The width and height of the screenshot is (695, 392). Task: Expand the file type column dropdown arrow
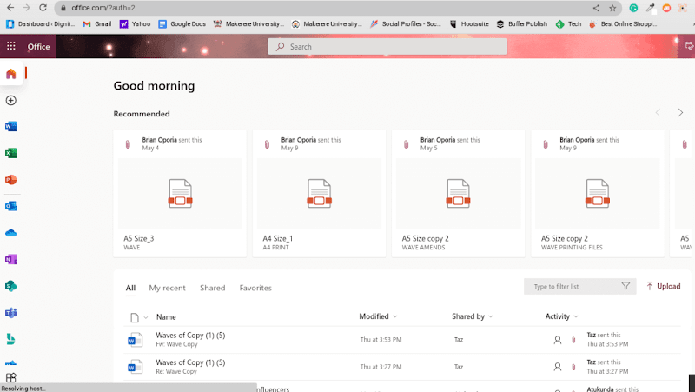click(x=145, y=317)
